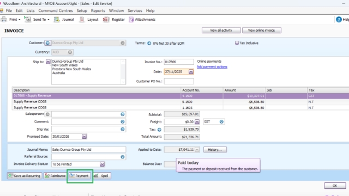Open the Send To toolbar option
349x196 pixels.
click(37, 20)
